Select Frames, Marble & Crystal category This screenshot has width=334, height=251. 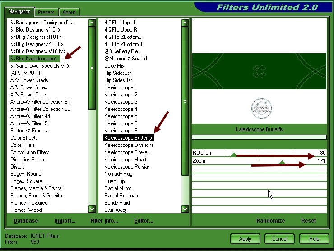37,188
